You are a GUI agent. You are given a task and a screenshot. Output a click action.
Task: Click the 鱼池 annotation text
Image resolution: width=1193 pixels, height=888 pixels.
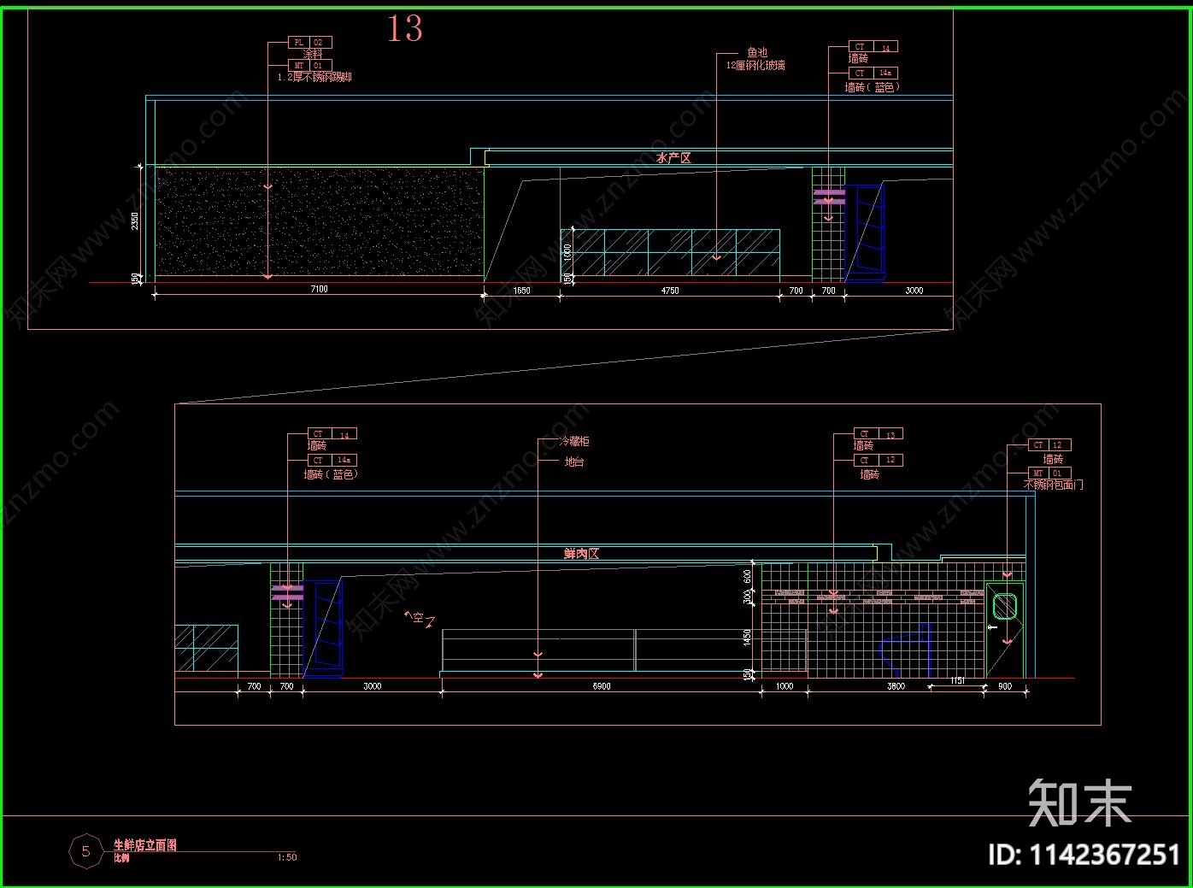[757, 53]
